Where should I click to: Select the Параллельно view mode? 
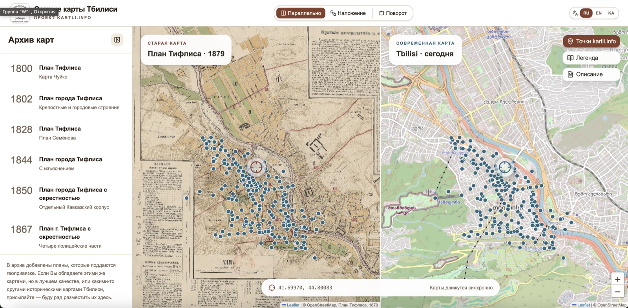point(301,13)
